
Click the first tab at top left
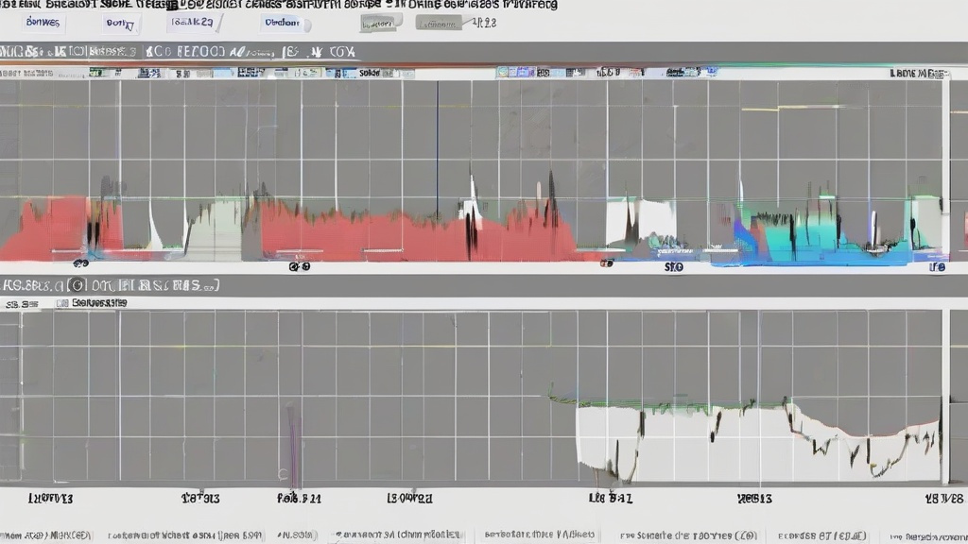(42, 23)
